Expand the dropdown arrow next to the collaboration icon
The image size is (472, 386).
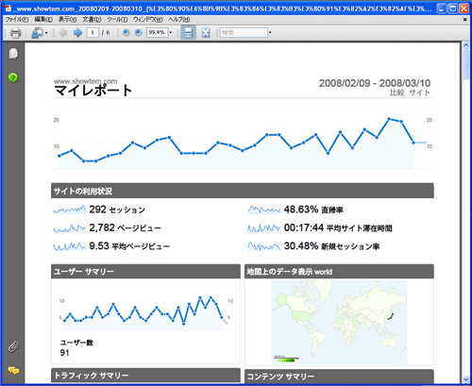pyautogui.click(x=46, y=33)
